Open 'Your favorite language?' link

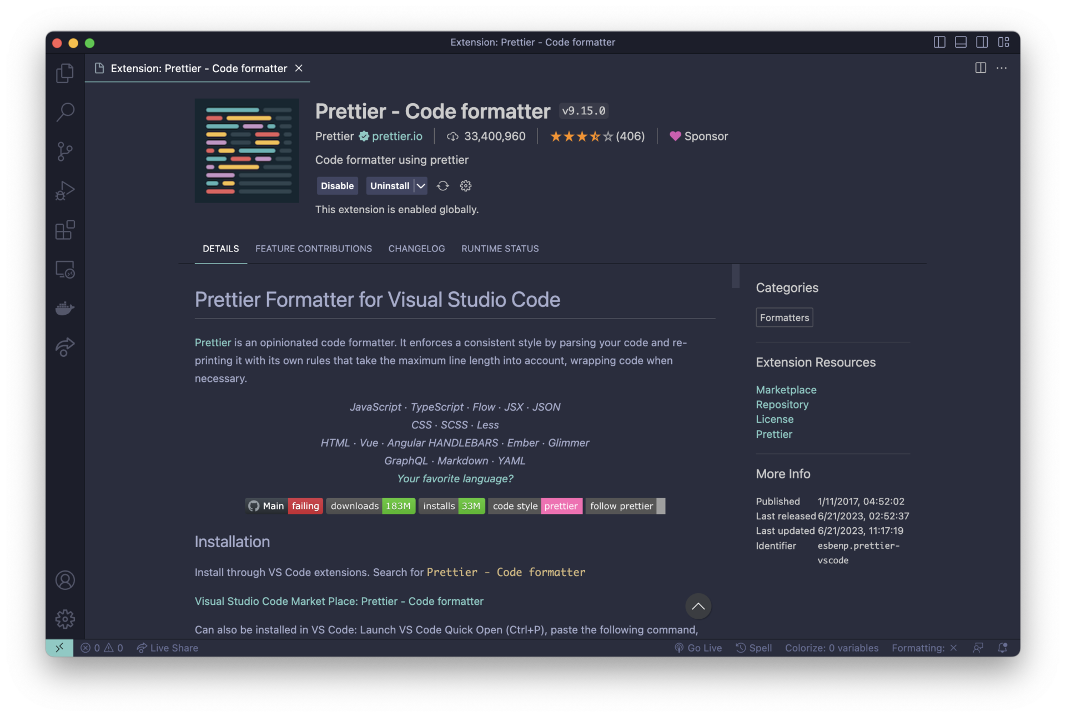click(455, 478)
